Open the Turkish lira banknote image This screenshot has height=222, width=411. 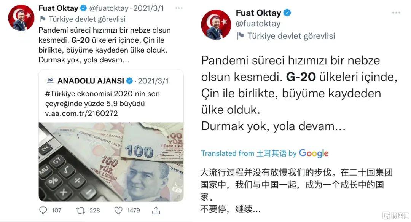(111, 162)
